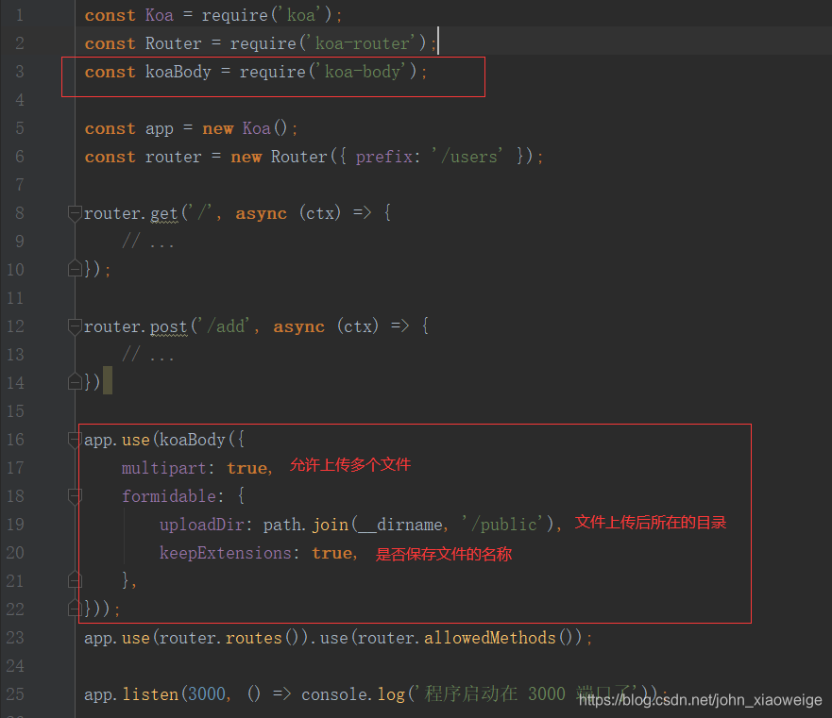Image resolution: width=832 pixels, height=718 pixels.
Task: Click line number 16 in the gutter
Action: click(15, 439)
